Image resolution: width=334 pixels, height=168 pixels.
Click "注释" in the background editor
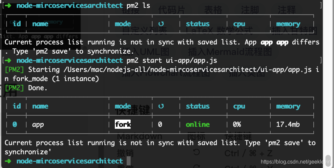click(x=287, y=10)
